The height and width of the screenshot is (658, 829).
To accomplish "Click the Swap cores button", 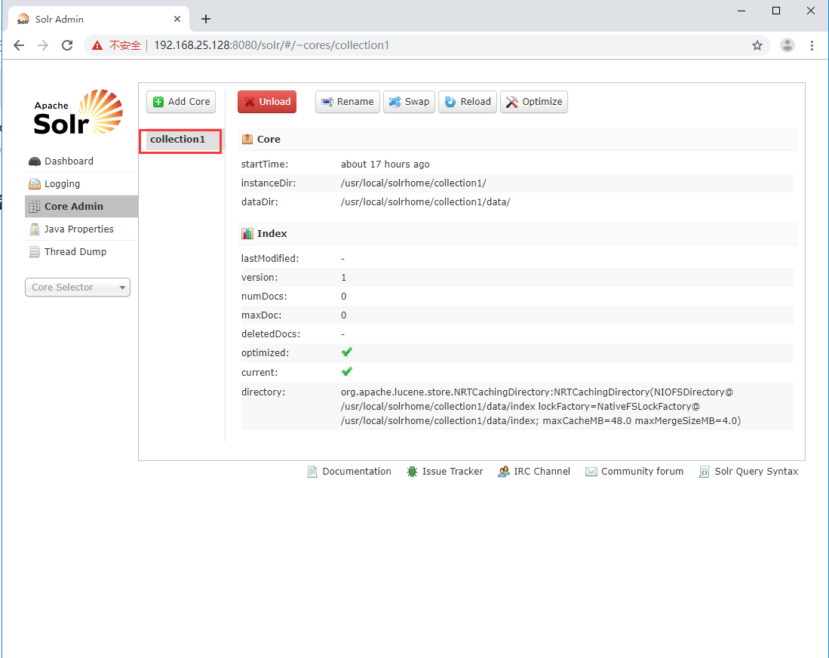I will (409, 102).
